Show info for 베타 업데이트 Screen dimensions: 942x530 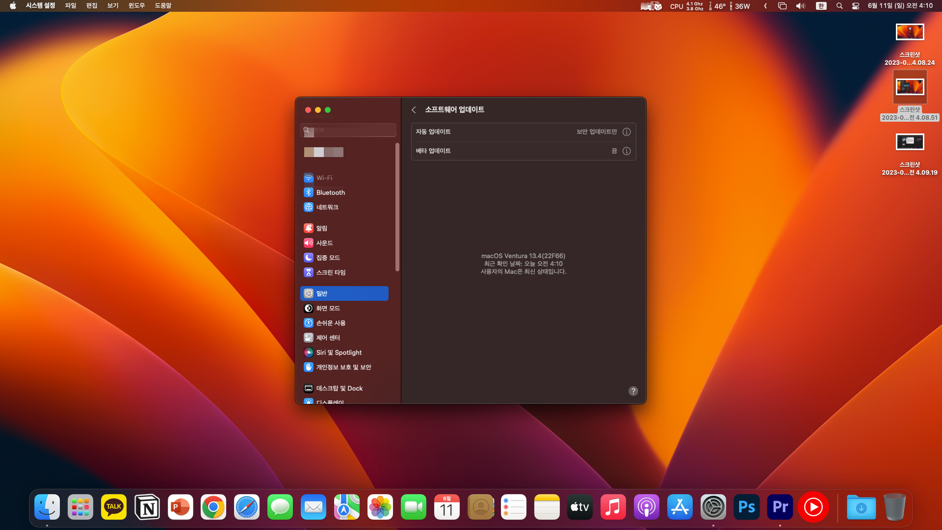point(627,151)
